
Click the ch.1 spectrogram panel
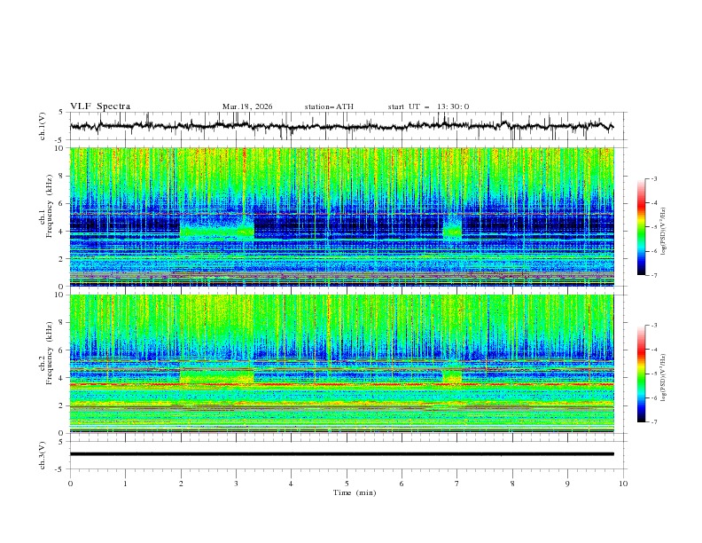click(342, 216)
